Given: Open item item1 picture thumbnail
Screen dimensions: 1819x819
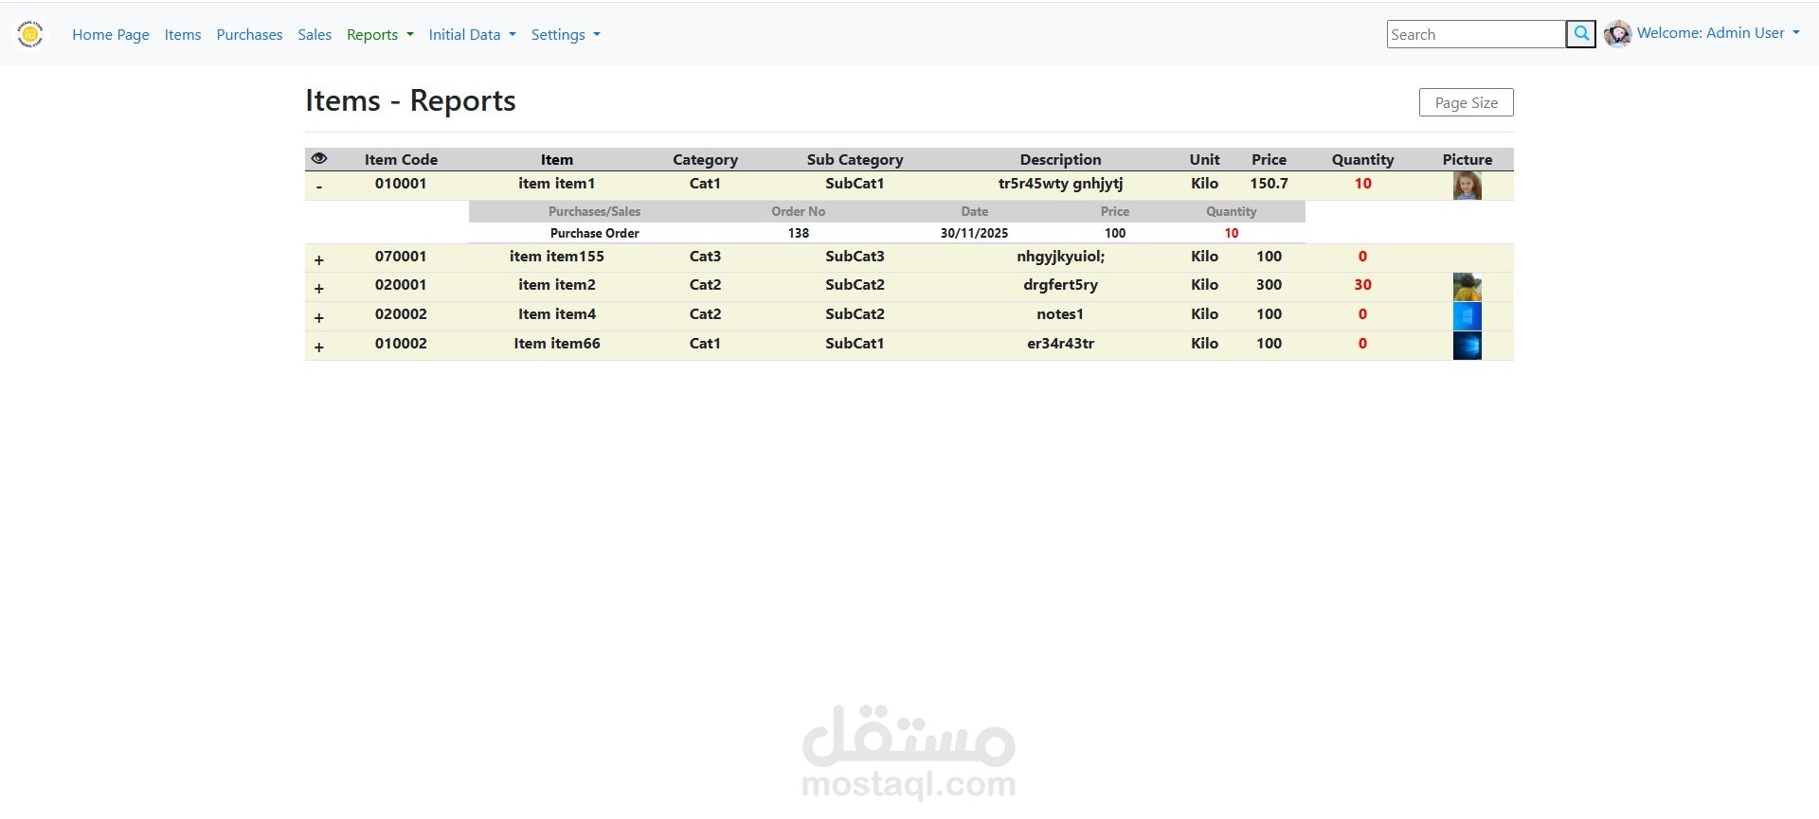Looking at the screenshot, I should 1468,186.
